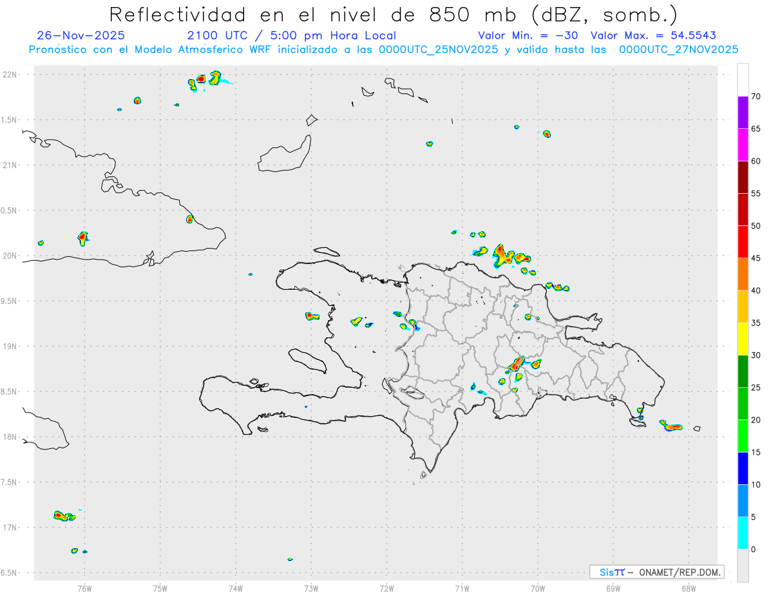
Task: Click the '0000UTC_27NOV2025' valid-until time
Action: [x=678, y=50]
